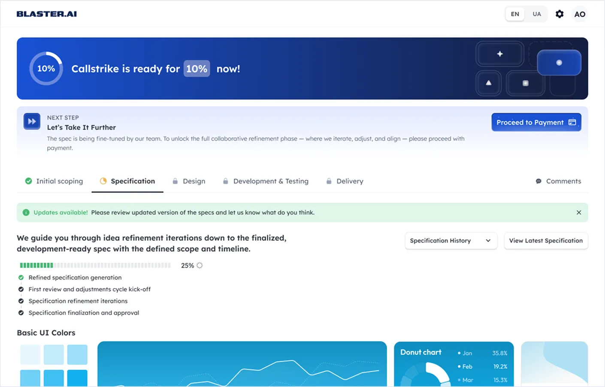Click the Refined specification generation checkmark
The image size is (605, 387).
pos(21,278)
